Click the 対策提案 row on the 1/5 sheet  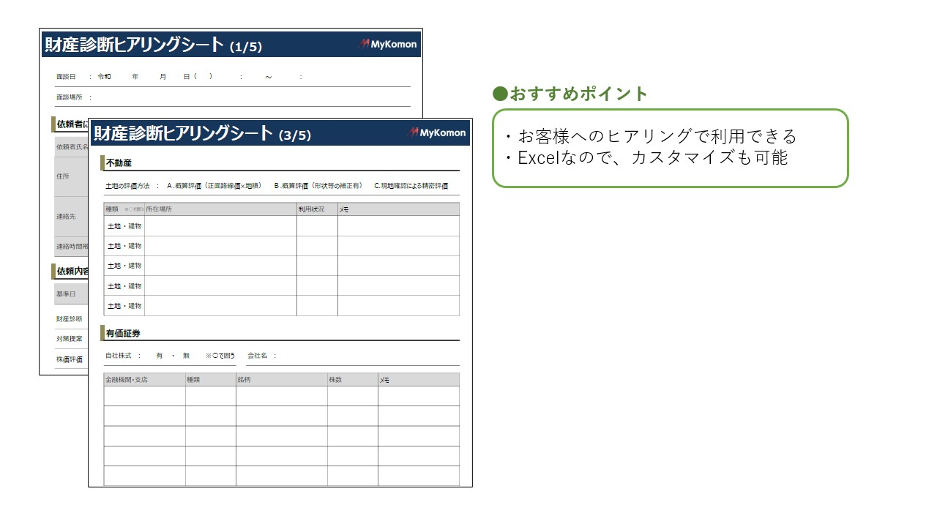[x=69, y=339]
